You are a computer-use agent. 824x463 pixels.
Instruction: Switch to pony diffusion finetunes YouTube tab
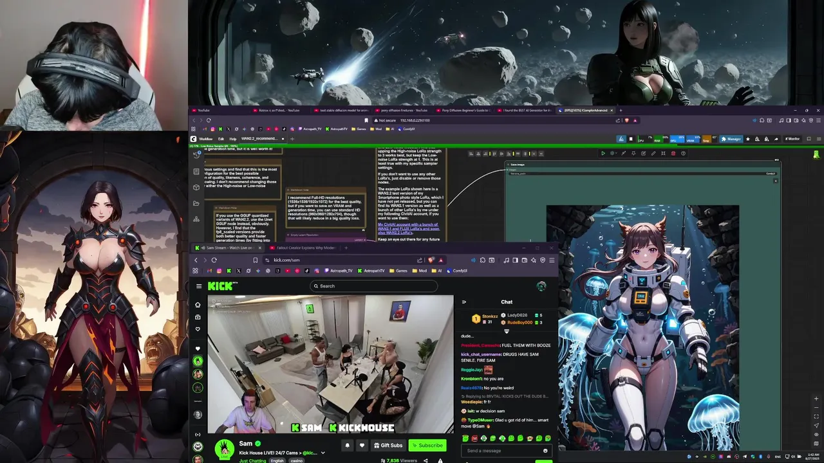pyautogui.click(x=403, y=110)
